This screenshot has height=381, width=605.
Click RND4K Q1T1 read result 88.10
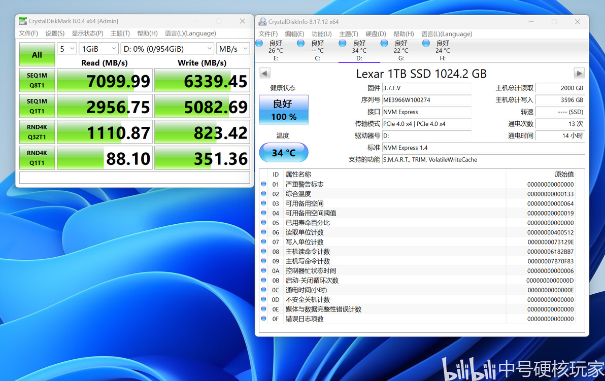coord(105,158)
